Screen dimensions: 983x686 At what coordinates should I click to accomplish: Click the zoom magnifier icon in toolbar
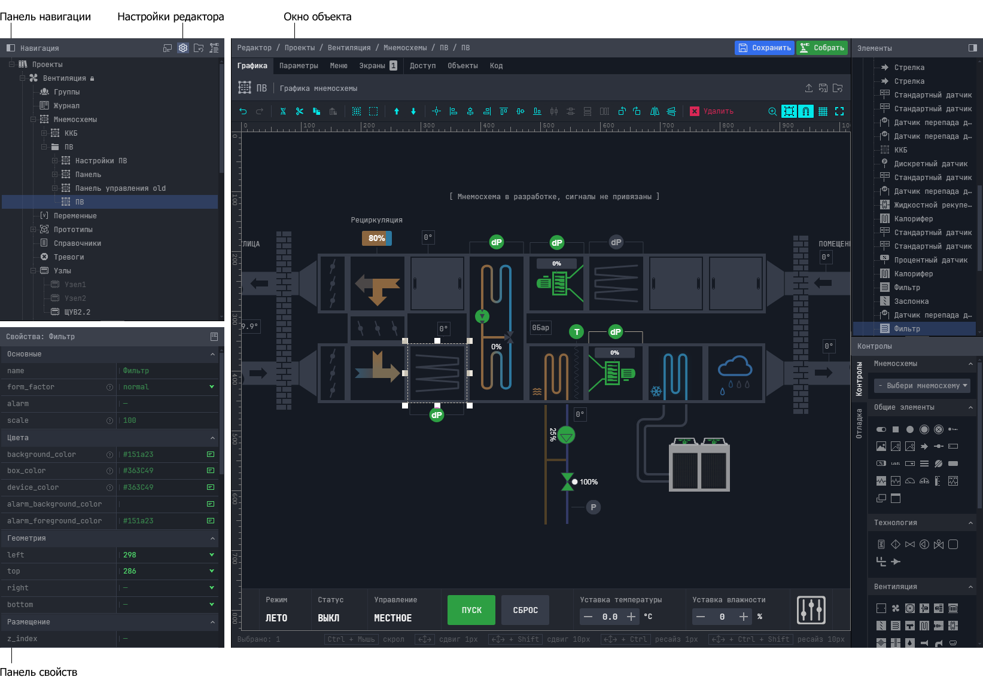(x=772, y=111)
